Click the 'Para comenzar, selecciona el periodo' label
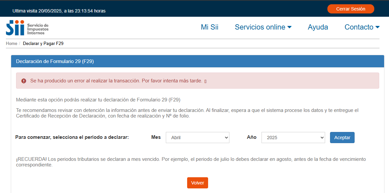 coord(72,137)
